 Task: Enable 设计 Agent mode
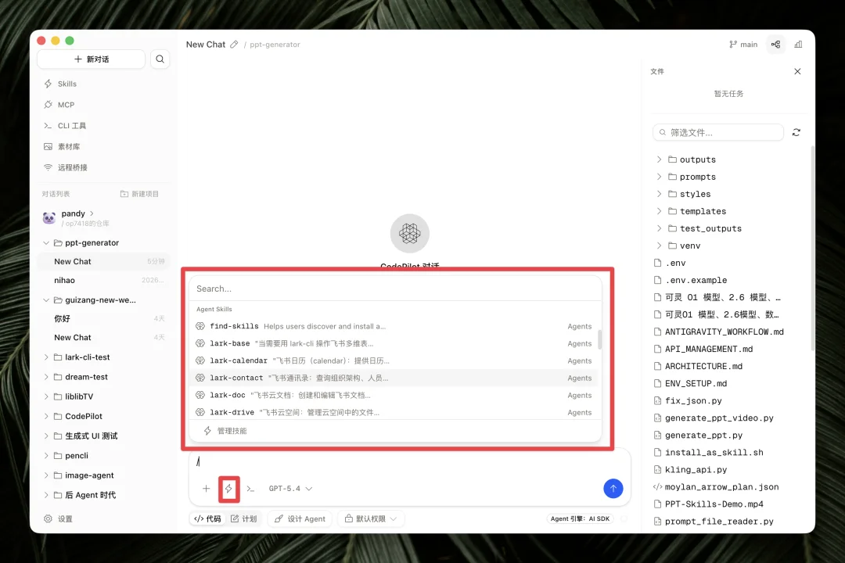tap(300, 518)
